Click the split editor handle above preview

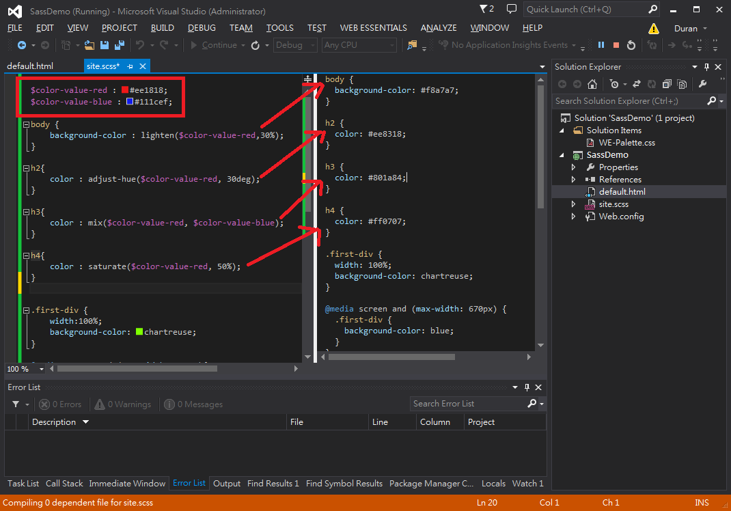(x=307, y=79)
